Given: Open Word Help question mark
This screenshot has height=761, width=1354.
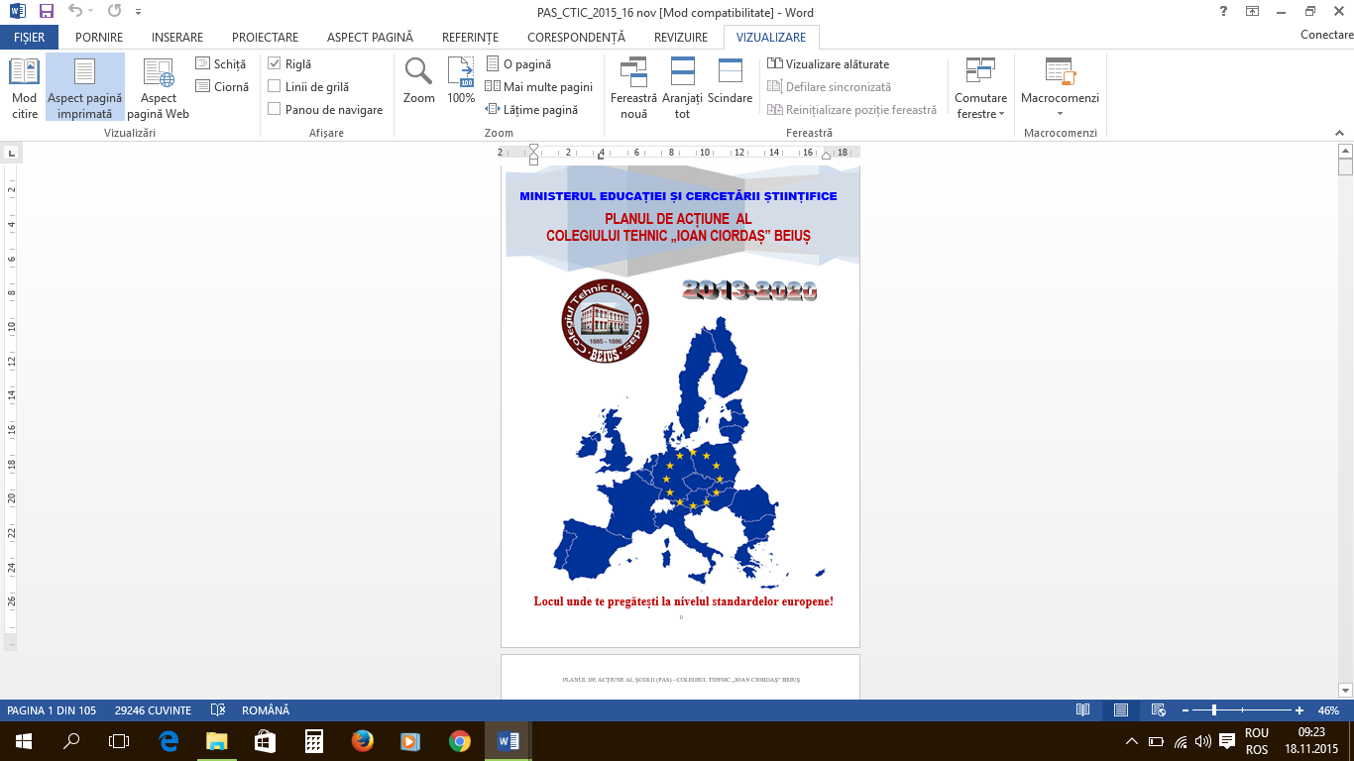Looking at the screenshot, I should pos(1225,11).
